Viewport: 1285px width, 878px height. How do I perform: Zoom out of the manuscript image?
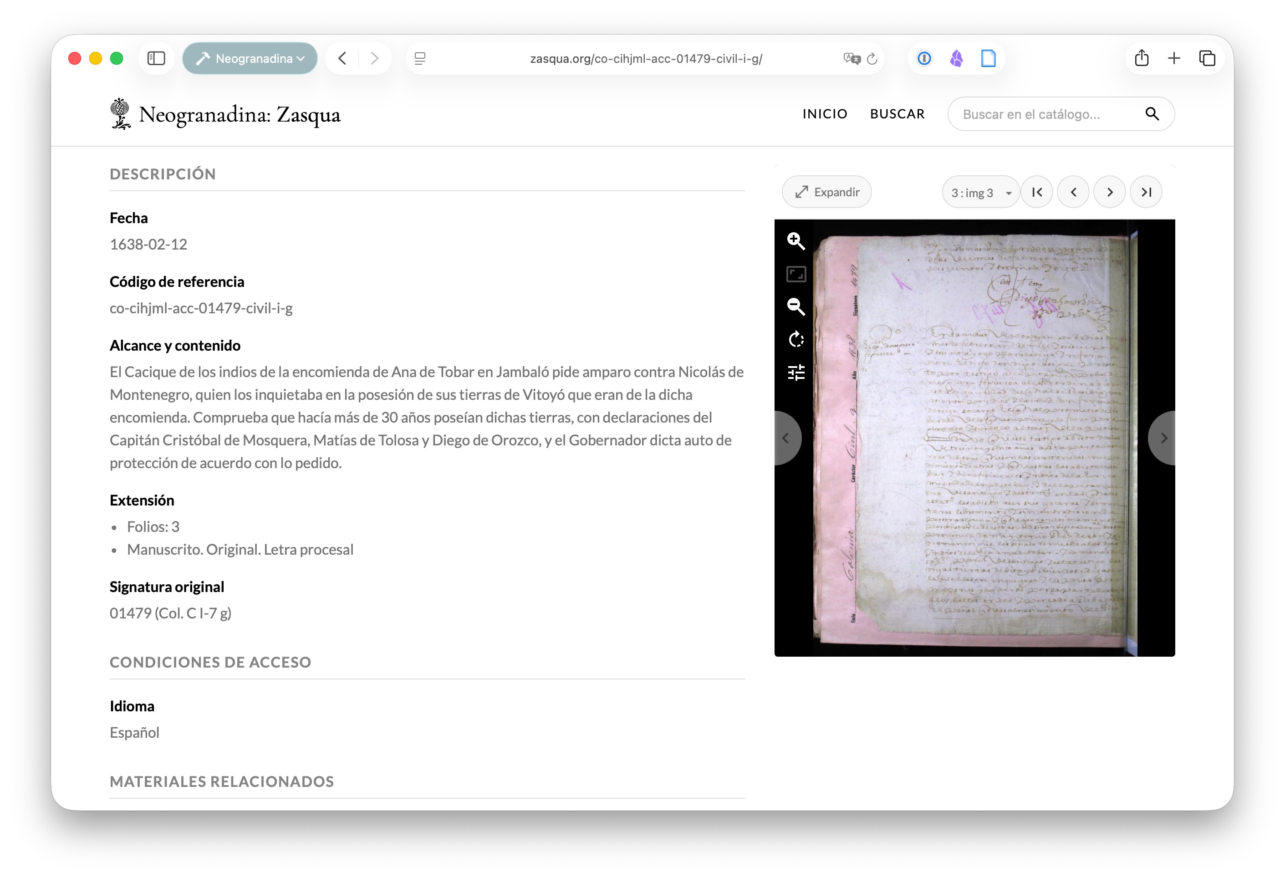pos(795,306)
